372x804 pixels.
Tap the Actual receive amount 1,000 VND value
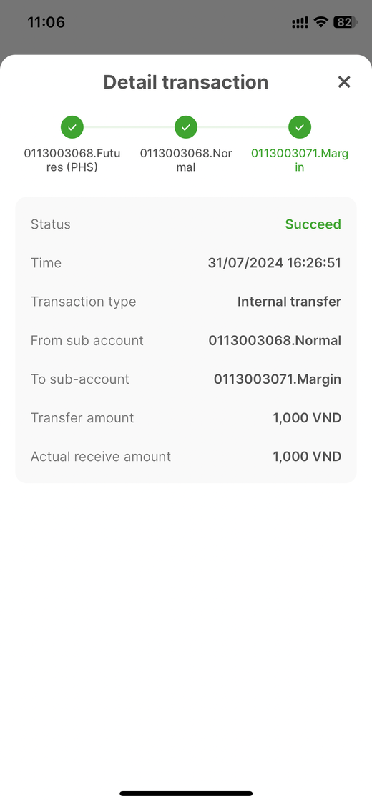[307, 457]
